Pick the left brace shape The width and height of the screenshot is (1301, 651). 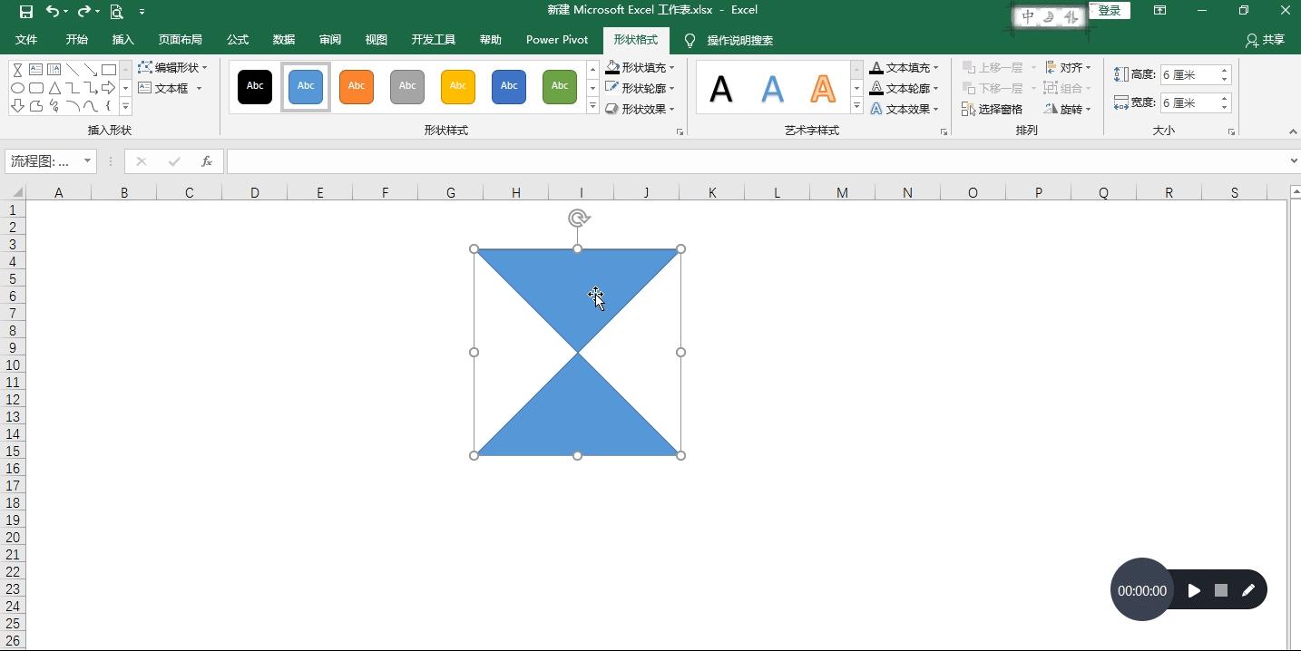tap(108, 106)
